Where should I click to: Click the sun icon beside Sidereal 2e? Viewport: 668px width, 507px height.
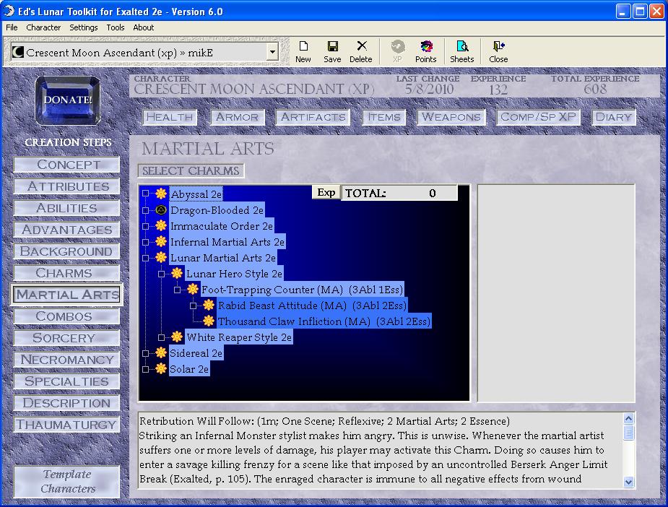point(161,352)
